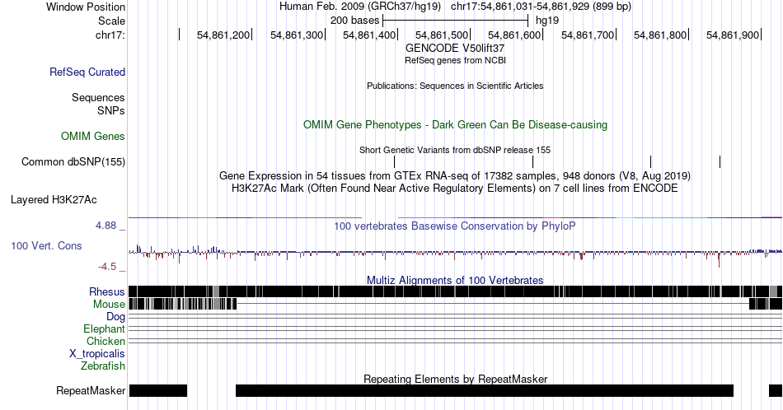Screen dimensions: 783x410
Task: Click Publications: Sequences in Scientific Articles title
Action: (455, 86)
